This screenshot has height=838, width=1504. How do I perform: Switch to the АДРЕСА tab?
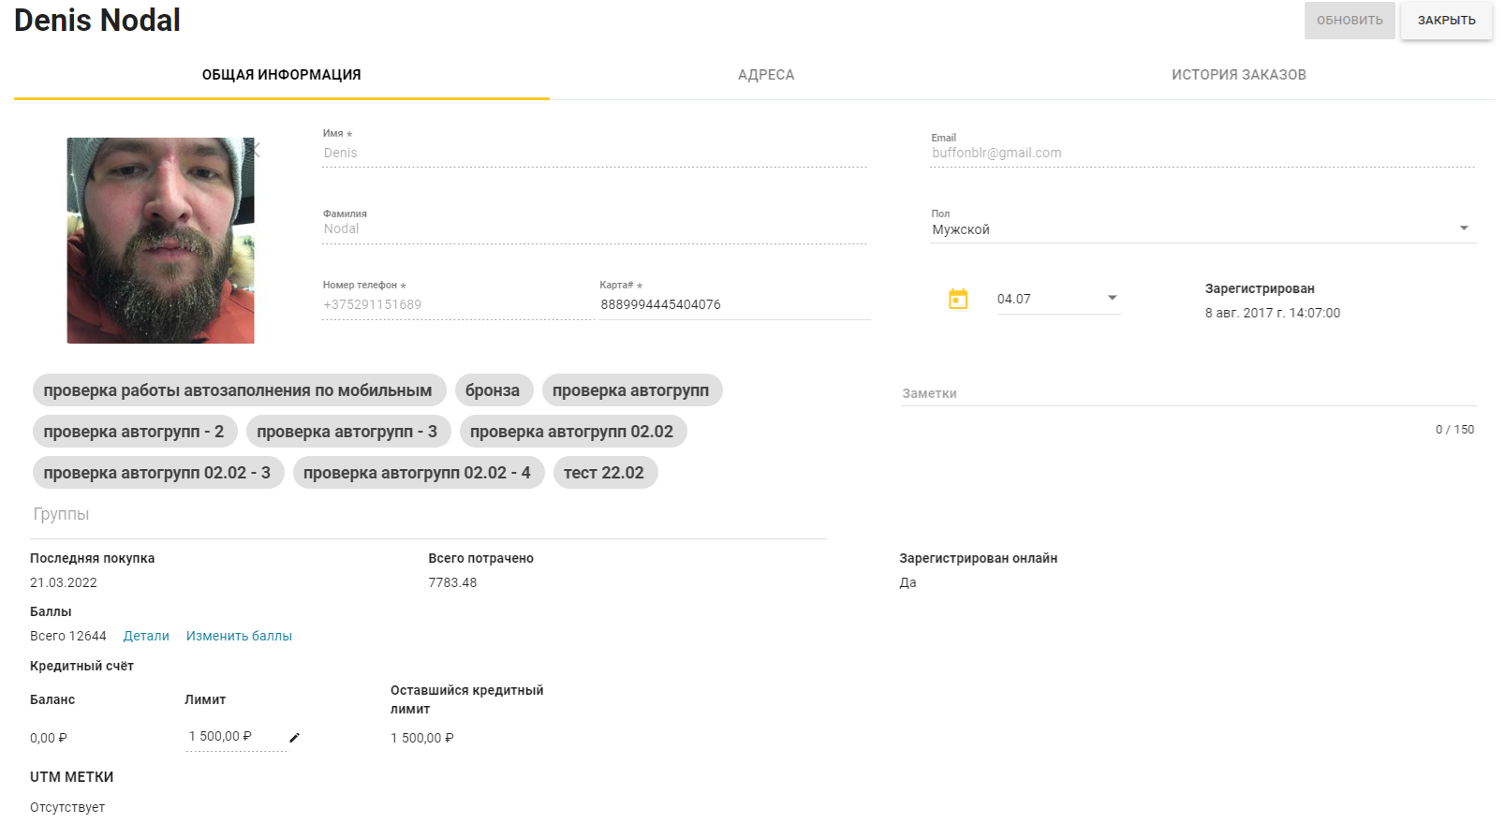pos(766,75)
